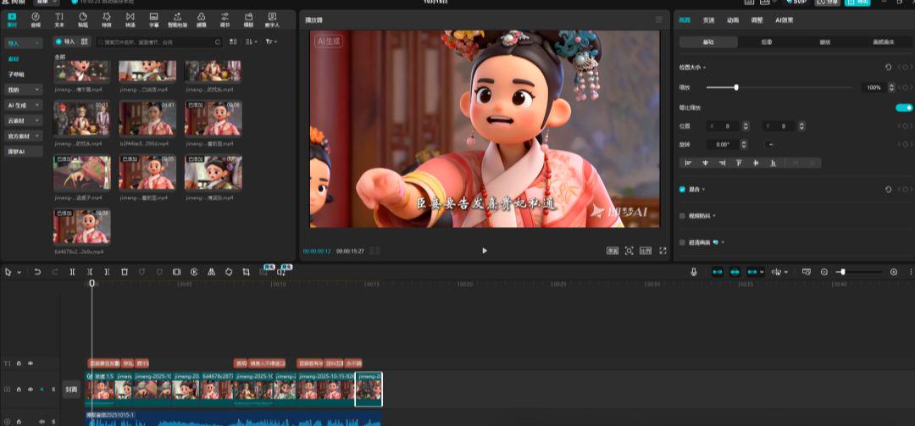Viewport: 915px width, 426px height.
Task: Open the Effects (特效) panel icon
Action: 106,19
